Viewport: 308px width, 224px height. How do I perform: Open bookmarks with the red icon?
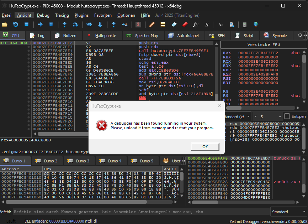185,25
